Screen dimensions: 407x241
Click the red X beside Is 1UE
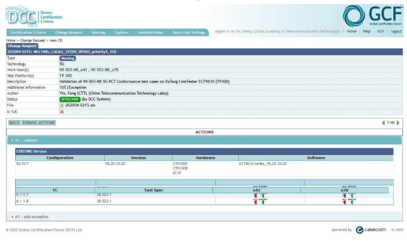pos(62,112)
